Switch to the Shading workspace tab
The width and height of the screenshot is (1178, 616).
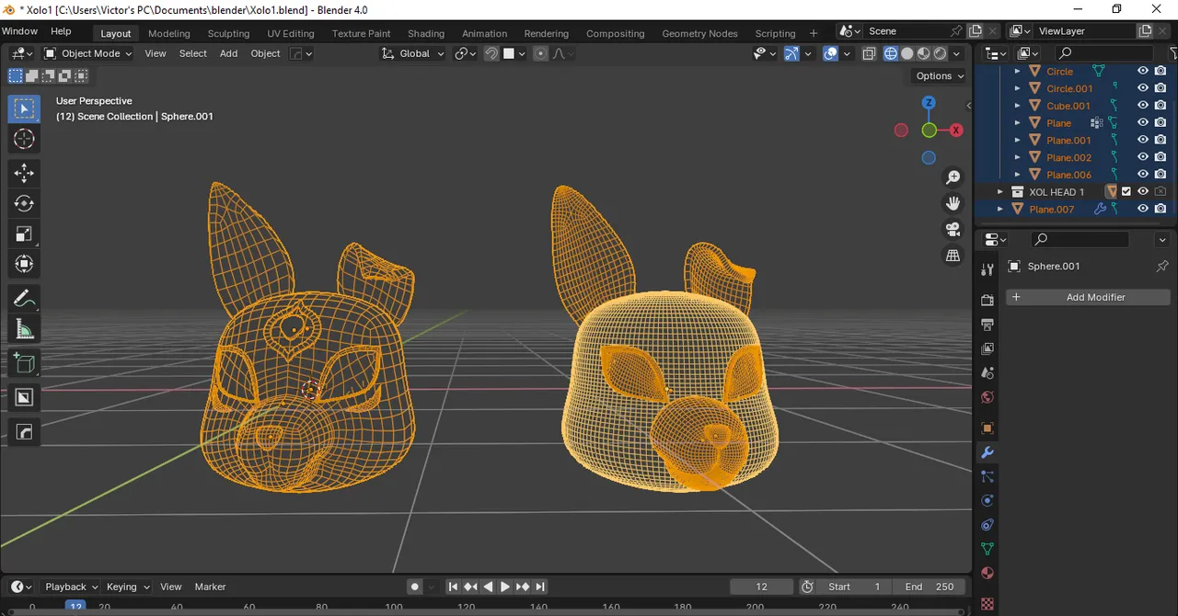[x=426, y=33]
